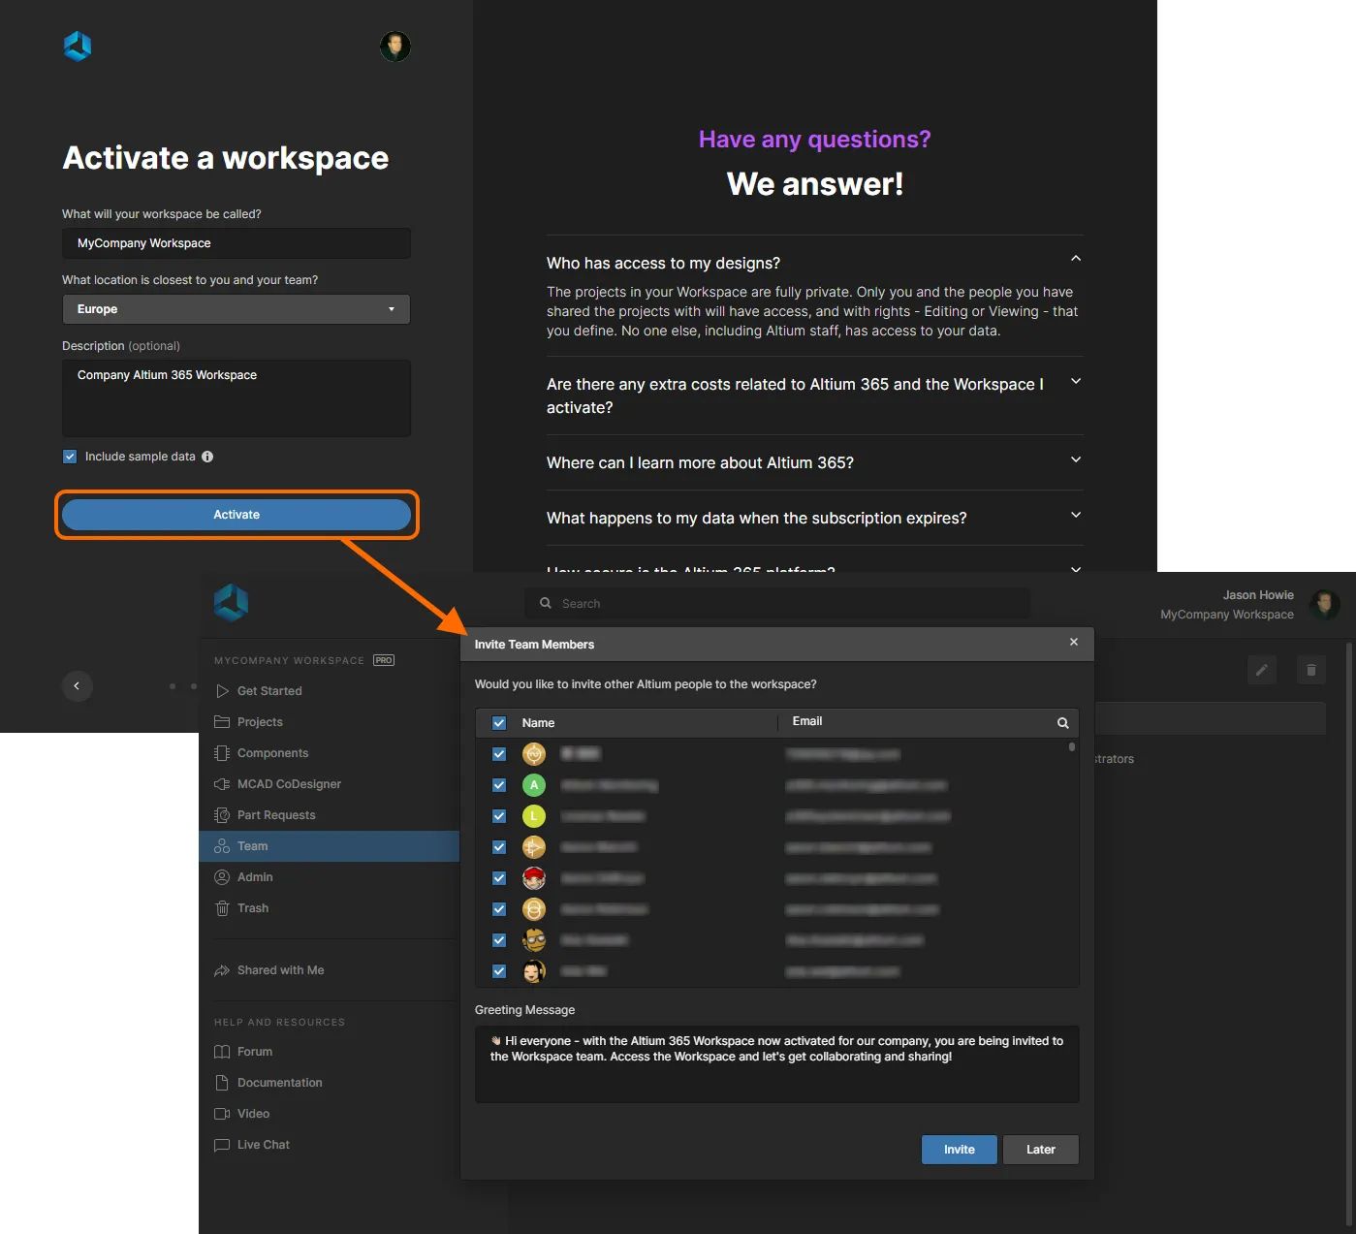Open Get Started in the sidebar
Viewport: 1356px width, 1234px height.
click(269, 691)
